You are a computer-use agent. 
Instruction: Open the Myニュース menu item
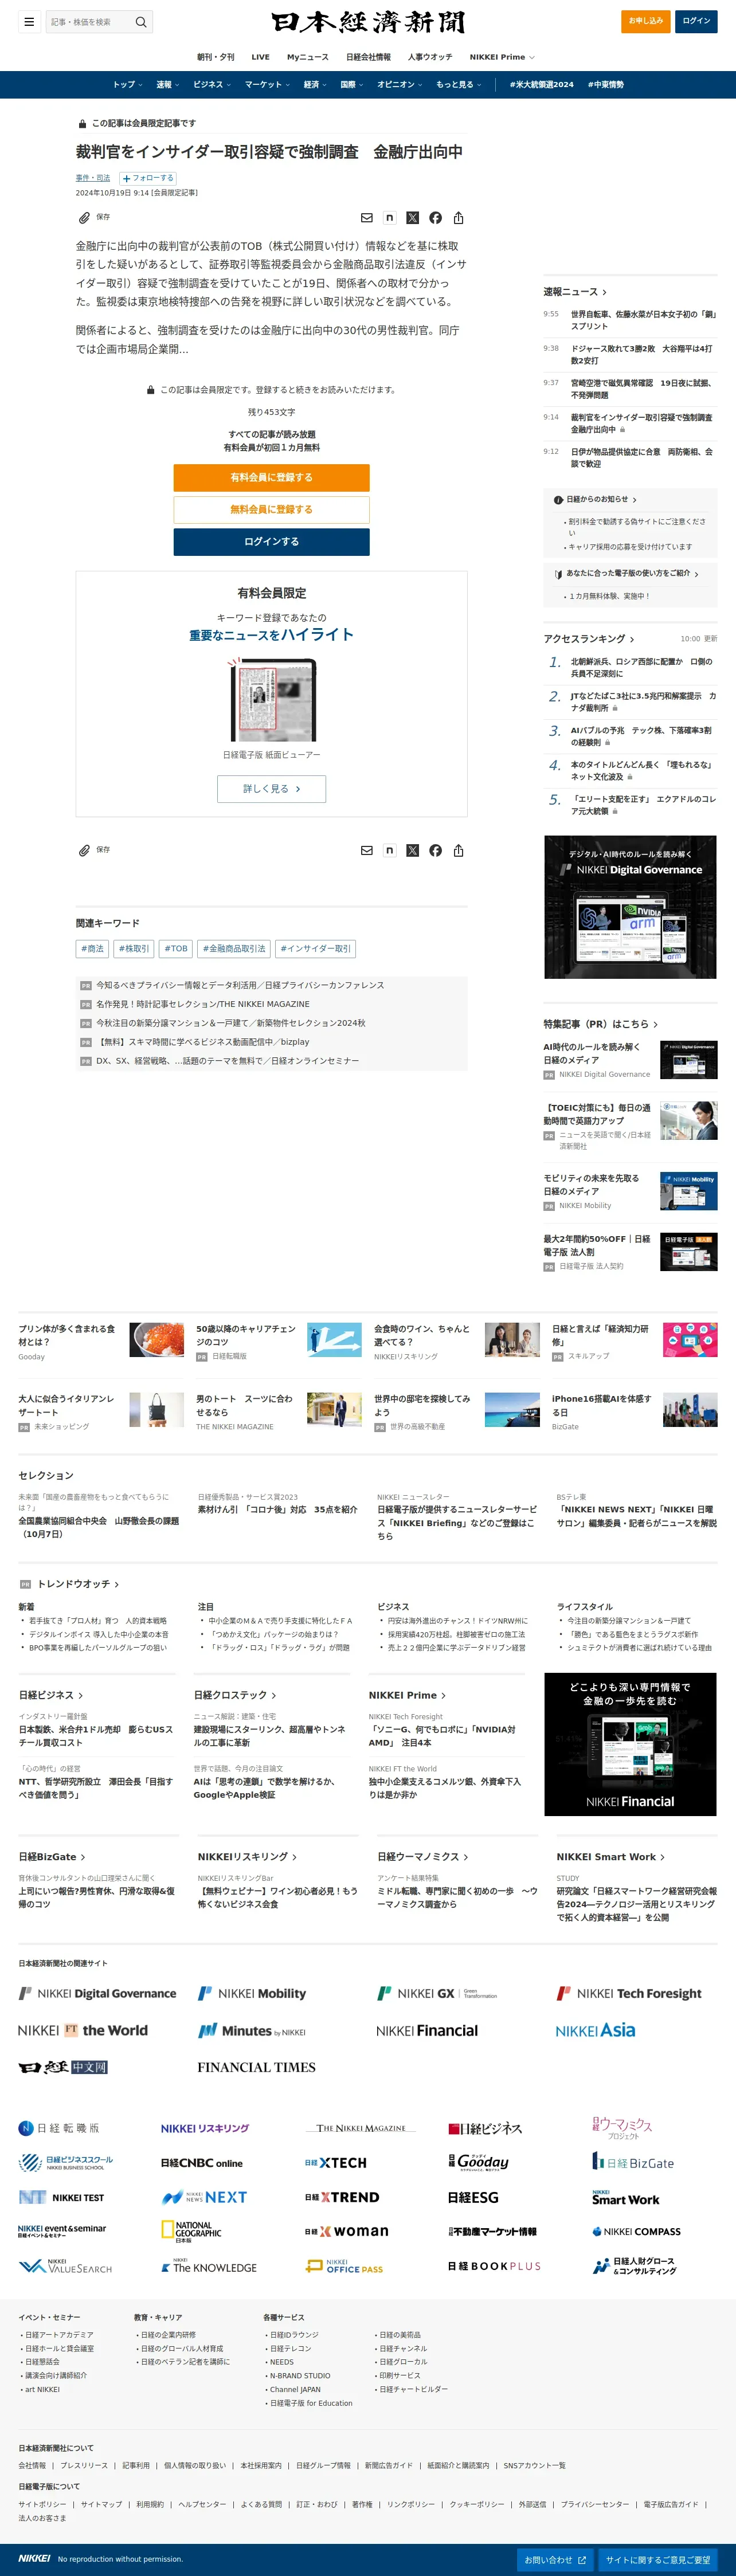tap(308, 57)
